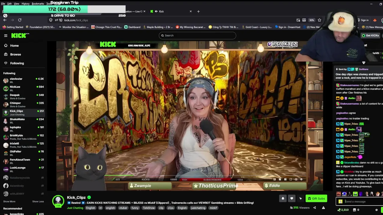Select the vtuber tag

pos(123,208)
